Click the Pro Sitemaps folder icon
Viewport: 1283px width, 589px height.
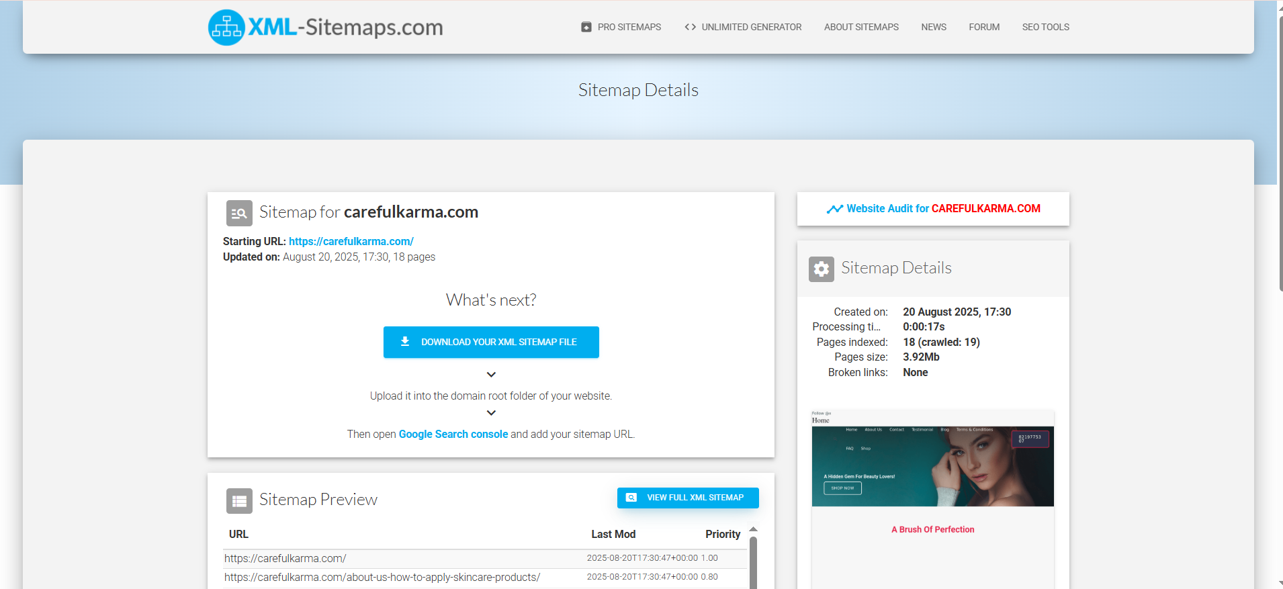586,27
